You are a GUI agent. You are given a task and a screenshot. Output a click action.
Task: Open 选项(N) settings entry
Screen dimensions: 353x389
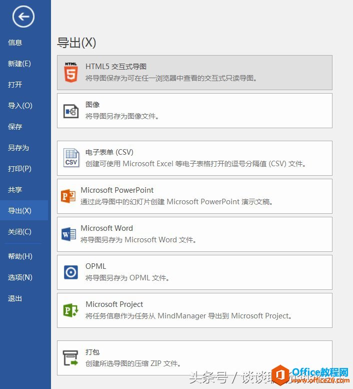(20, 277)
